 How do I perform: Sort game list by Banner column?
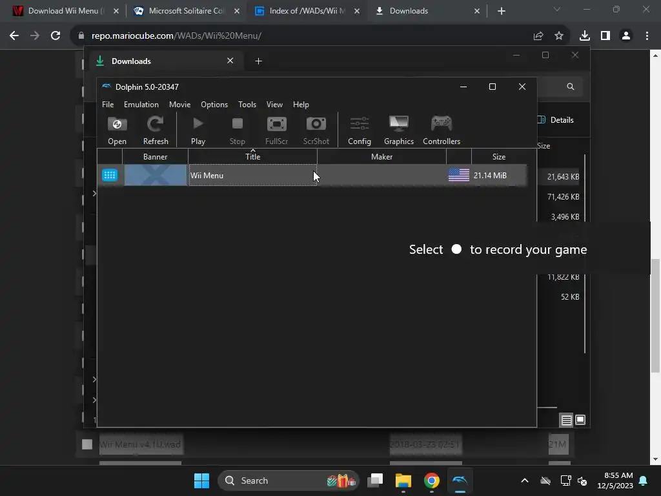point(155,156)
